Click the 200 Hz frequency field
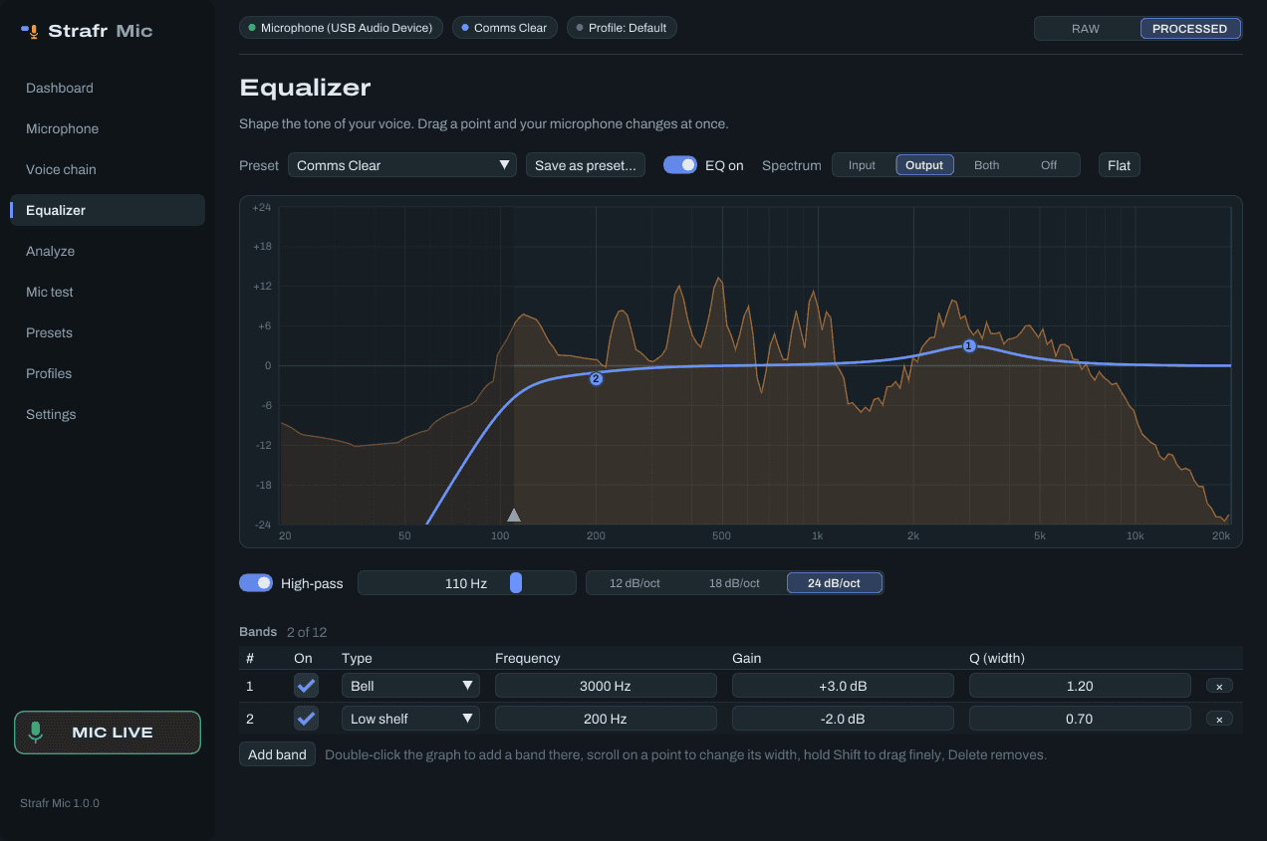1267x841 pixels. coord(606,719)
